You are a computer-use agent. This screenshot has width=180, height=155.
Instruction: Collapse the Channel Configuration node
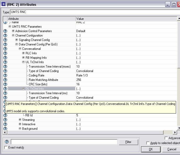[x=13, y=35]
